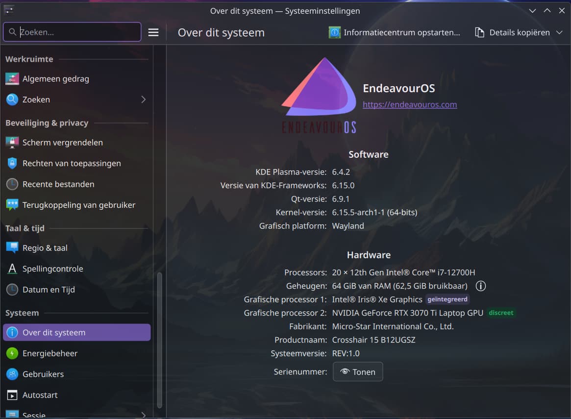Open Datum en Tijd settings
This screenshot has width=571, height=419.
point(76,290)
